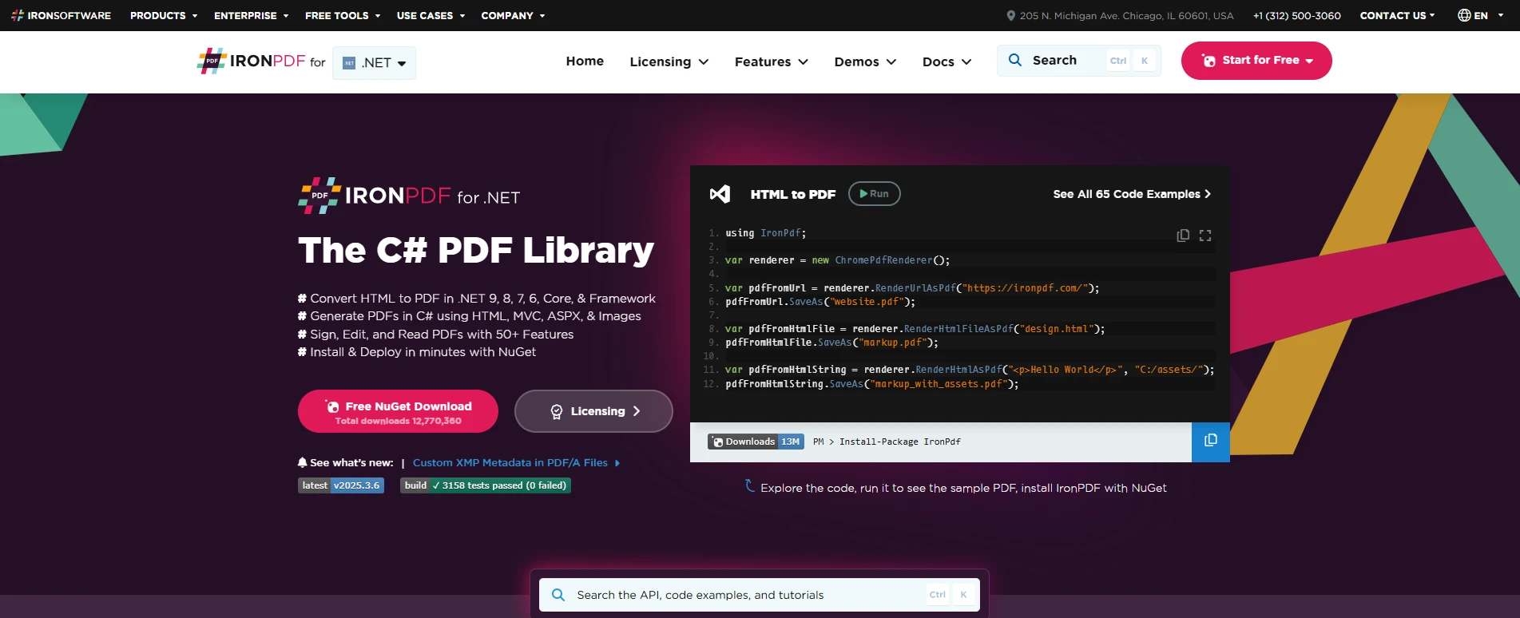Click the Iron Software logo top left
Viewport: 1520px width, 618px height.
click(61, 15)
